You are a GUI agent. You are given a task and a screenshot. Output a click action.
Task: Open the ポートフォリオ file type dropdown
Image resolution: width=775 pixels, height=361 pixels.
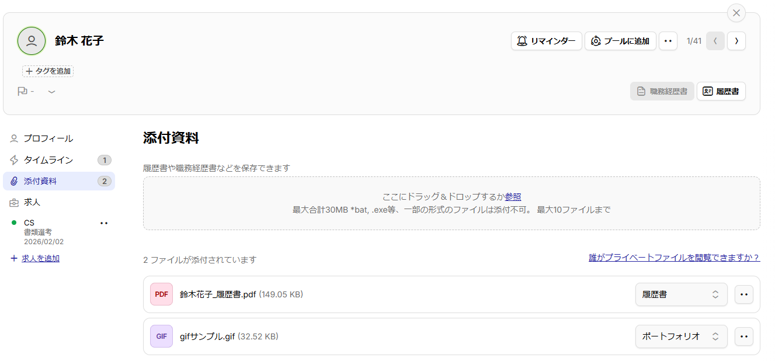(x=680, y=336)
